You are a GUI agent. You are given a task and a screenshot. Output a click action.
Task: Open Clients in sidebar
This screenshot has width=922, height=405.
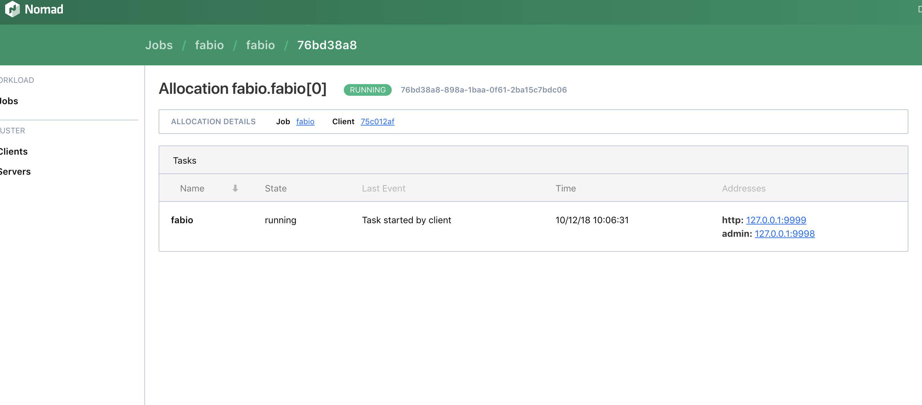coord(14,151)
